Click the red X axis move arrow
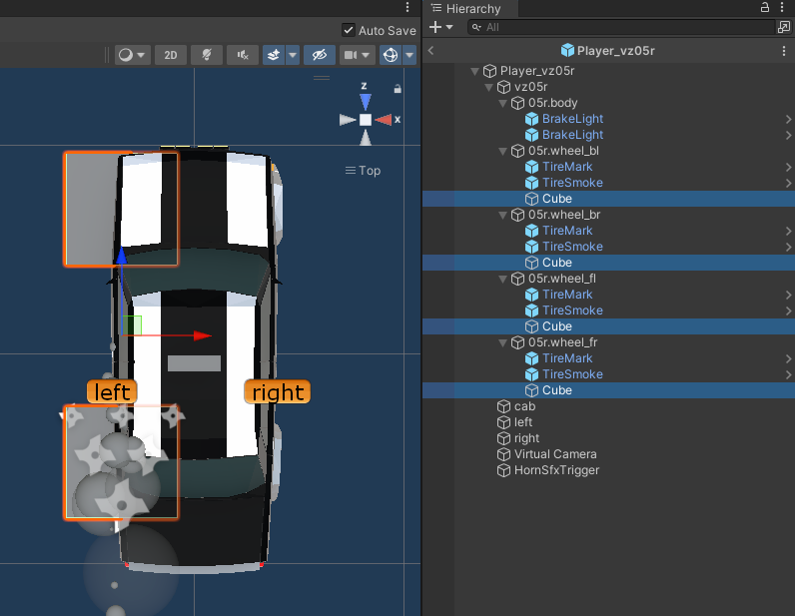795x616 pixels. (203, 335)
